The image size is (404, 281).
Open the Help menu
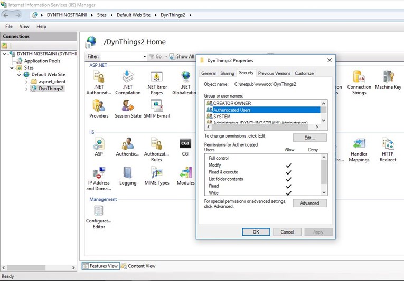point(41,26)
